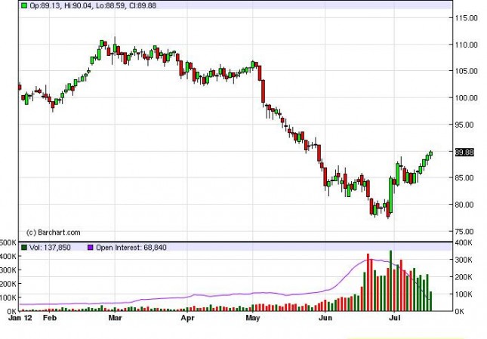Click the 'Vol: 137,850' label

tap(50, 248)
